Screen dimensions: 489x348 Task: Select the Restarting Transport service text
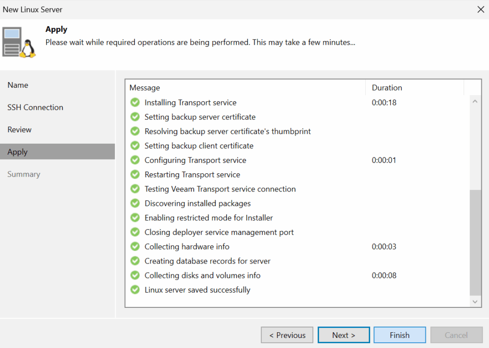[192, 175]
